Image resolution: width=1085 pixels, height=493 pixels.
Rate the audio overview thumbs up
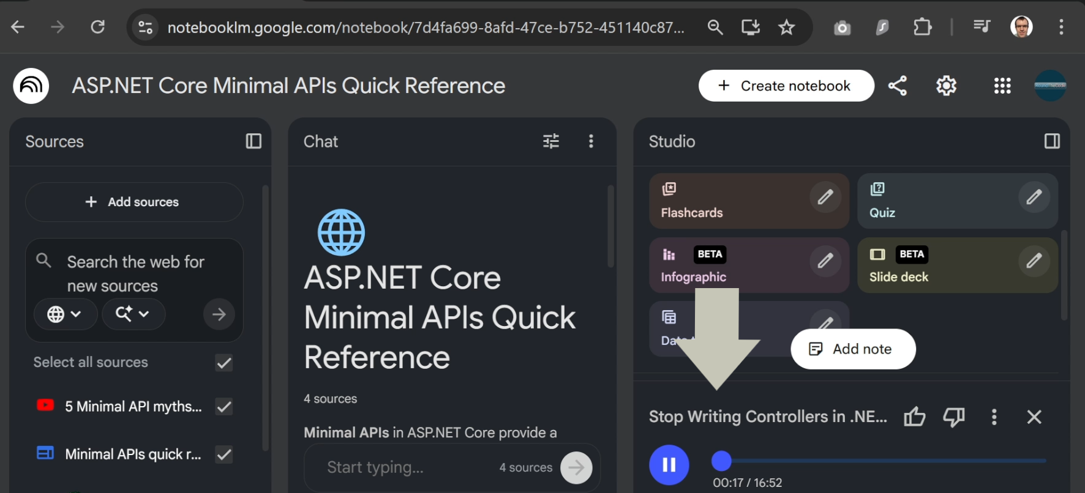coord(915,417)
